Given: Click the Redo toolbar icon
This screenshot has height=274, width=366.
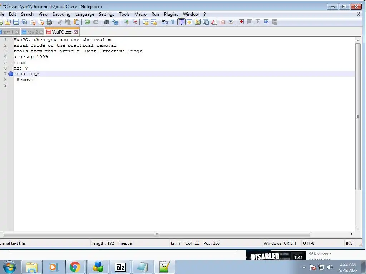Looking at the screenshot, I should (x=96, y=22).
